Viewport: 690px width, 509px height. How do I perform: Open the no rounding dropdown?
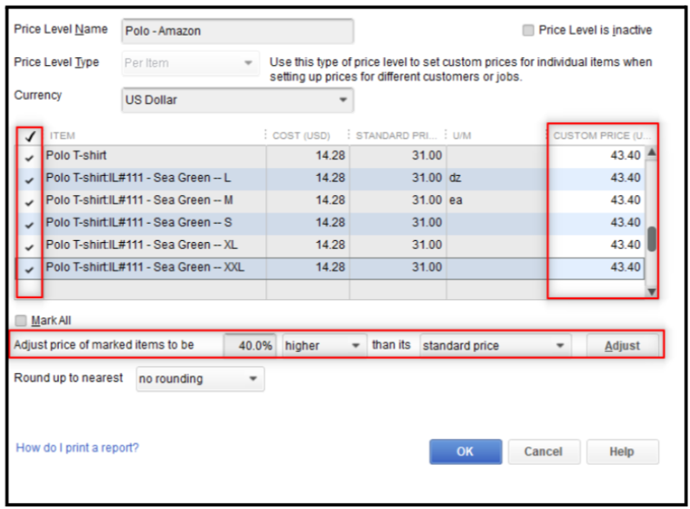(200, 378)
